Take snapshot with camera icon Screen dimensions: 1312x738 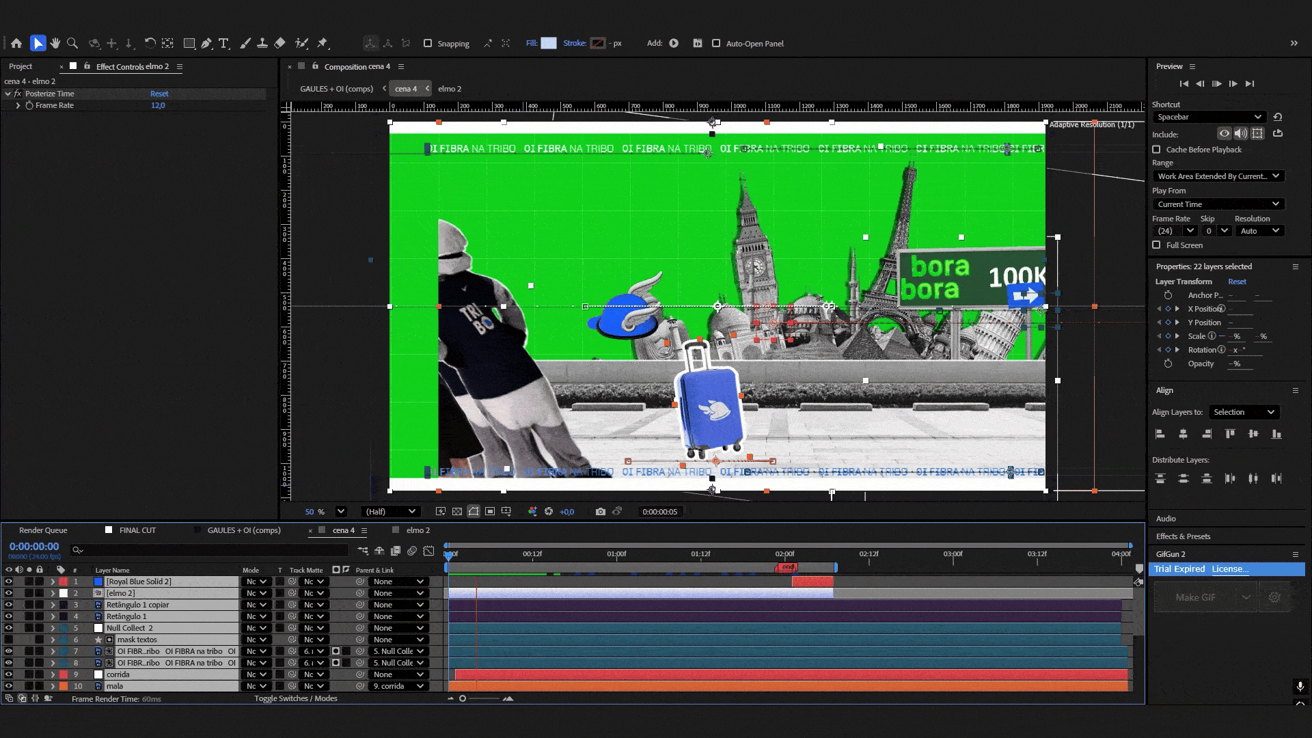coord(600,511)
